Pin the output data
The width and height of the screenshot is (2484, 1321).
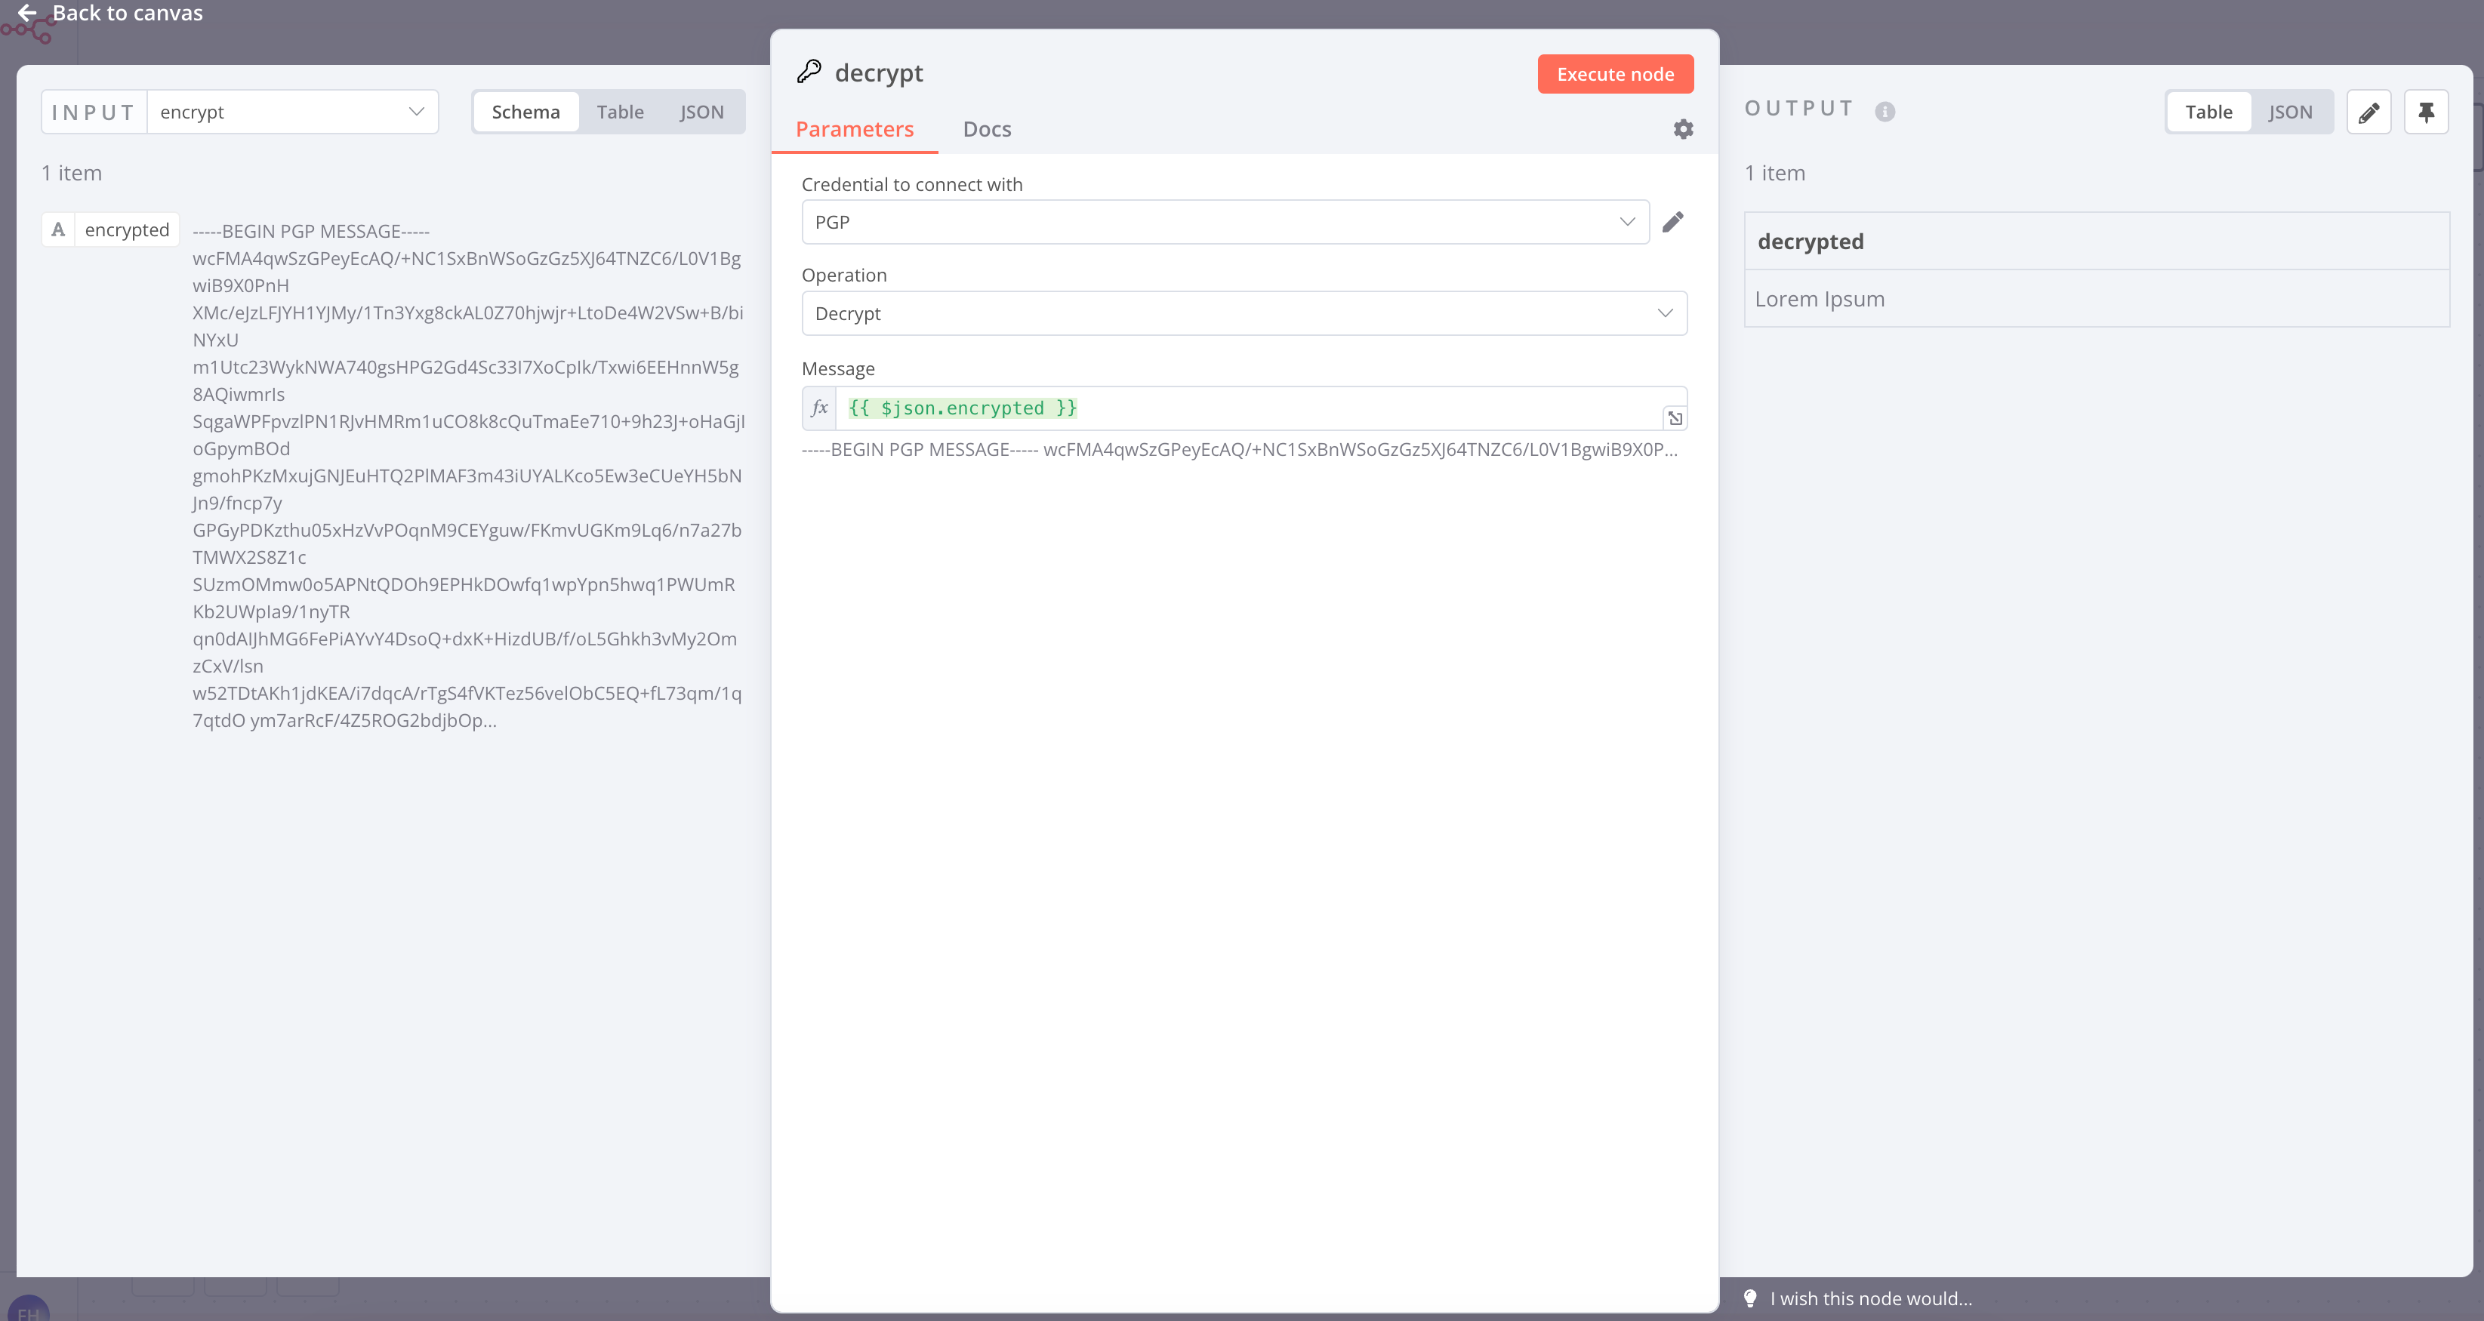click(x=2426, y=112)
